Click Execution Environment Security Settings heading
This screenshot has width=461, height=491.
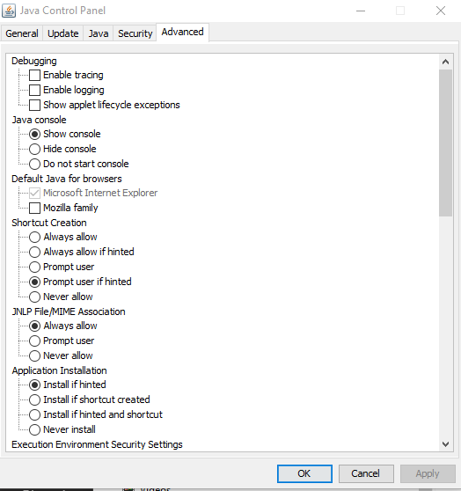(97, 444)
